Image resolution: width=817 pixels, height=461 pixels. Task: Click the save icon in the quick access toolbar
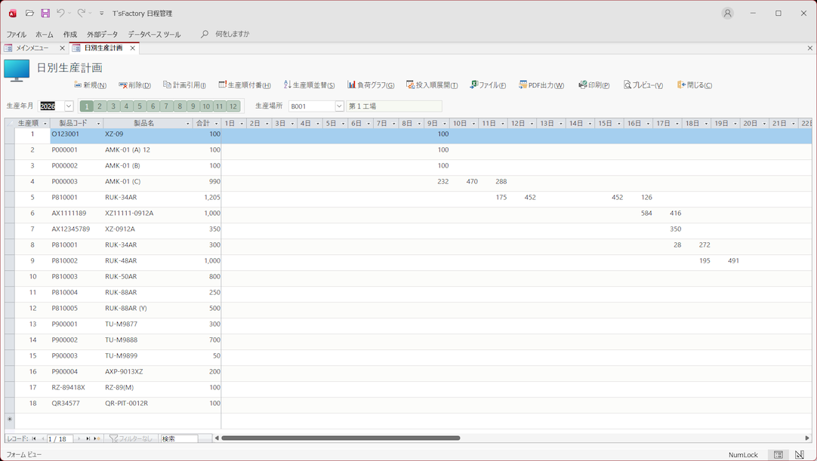(45, 13)
